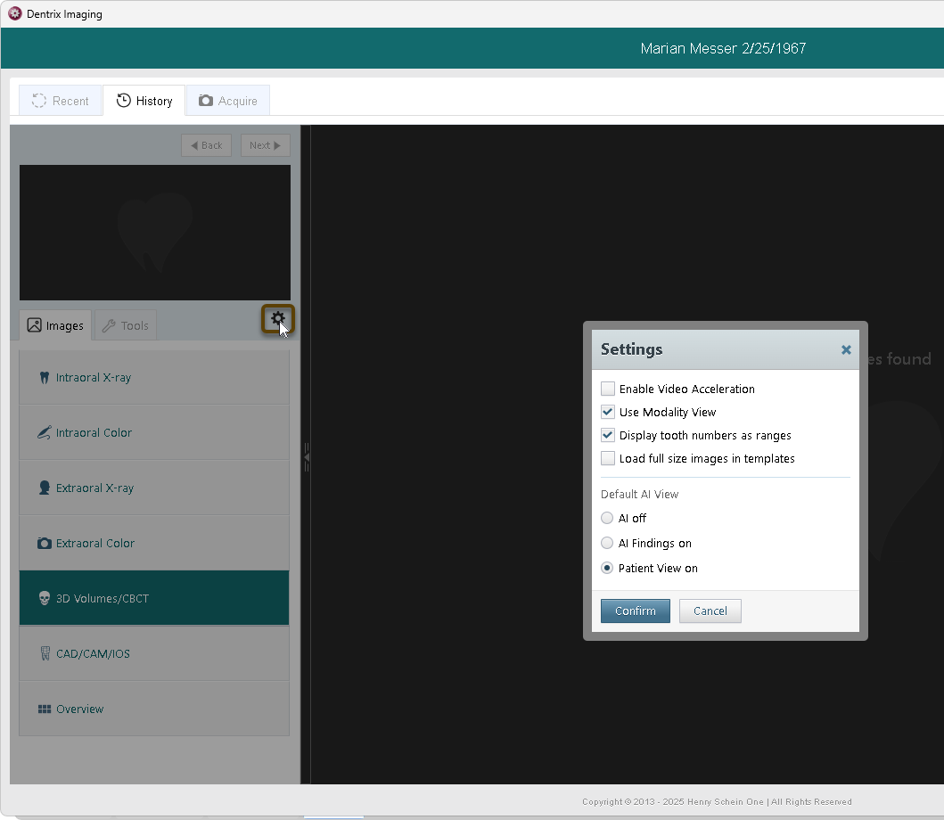The width and height of the screenshot is (944, 820).
Task: Click the settings gear icon
Action: click(278, 318)
